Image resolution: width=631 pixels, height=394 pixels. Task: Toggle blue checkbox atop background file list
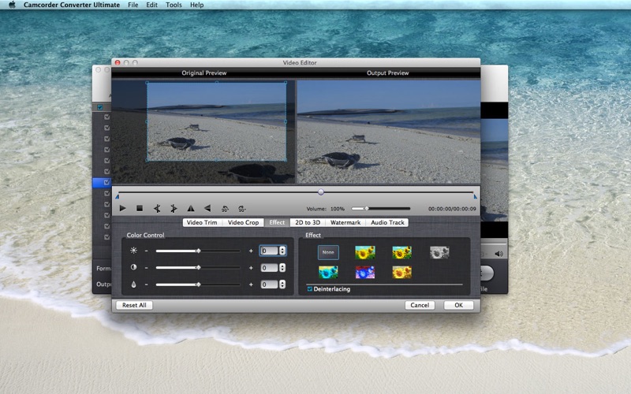coord(100,107)
